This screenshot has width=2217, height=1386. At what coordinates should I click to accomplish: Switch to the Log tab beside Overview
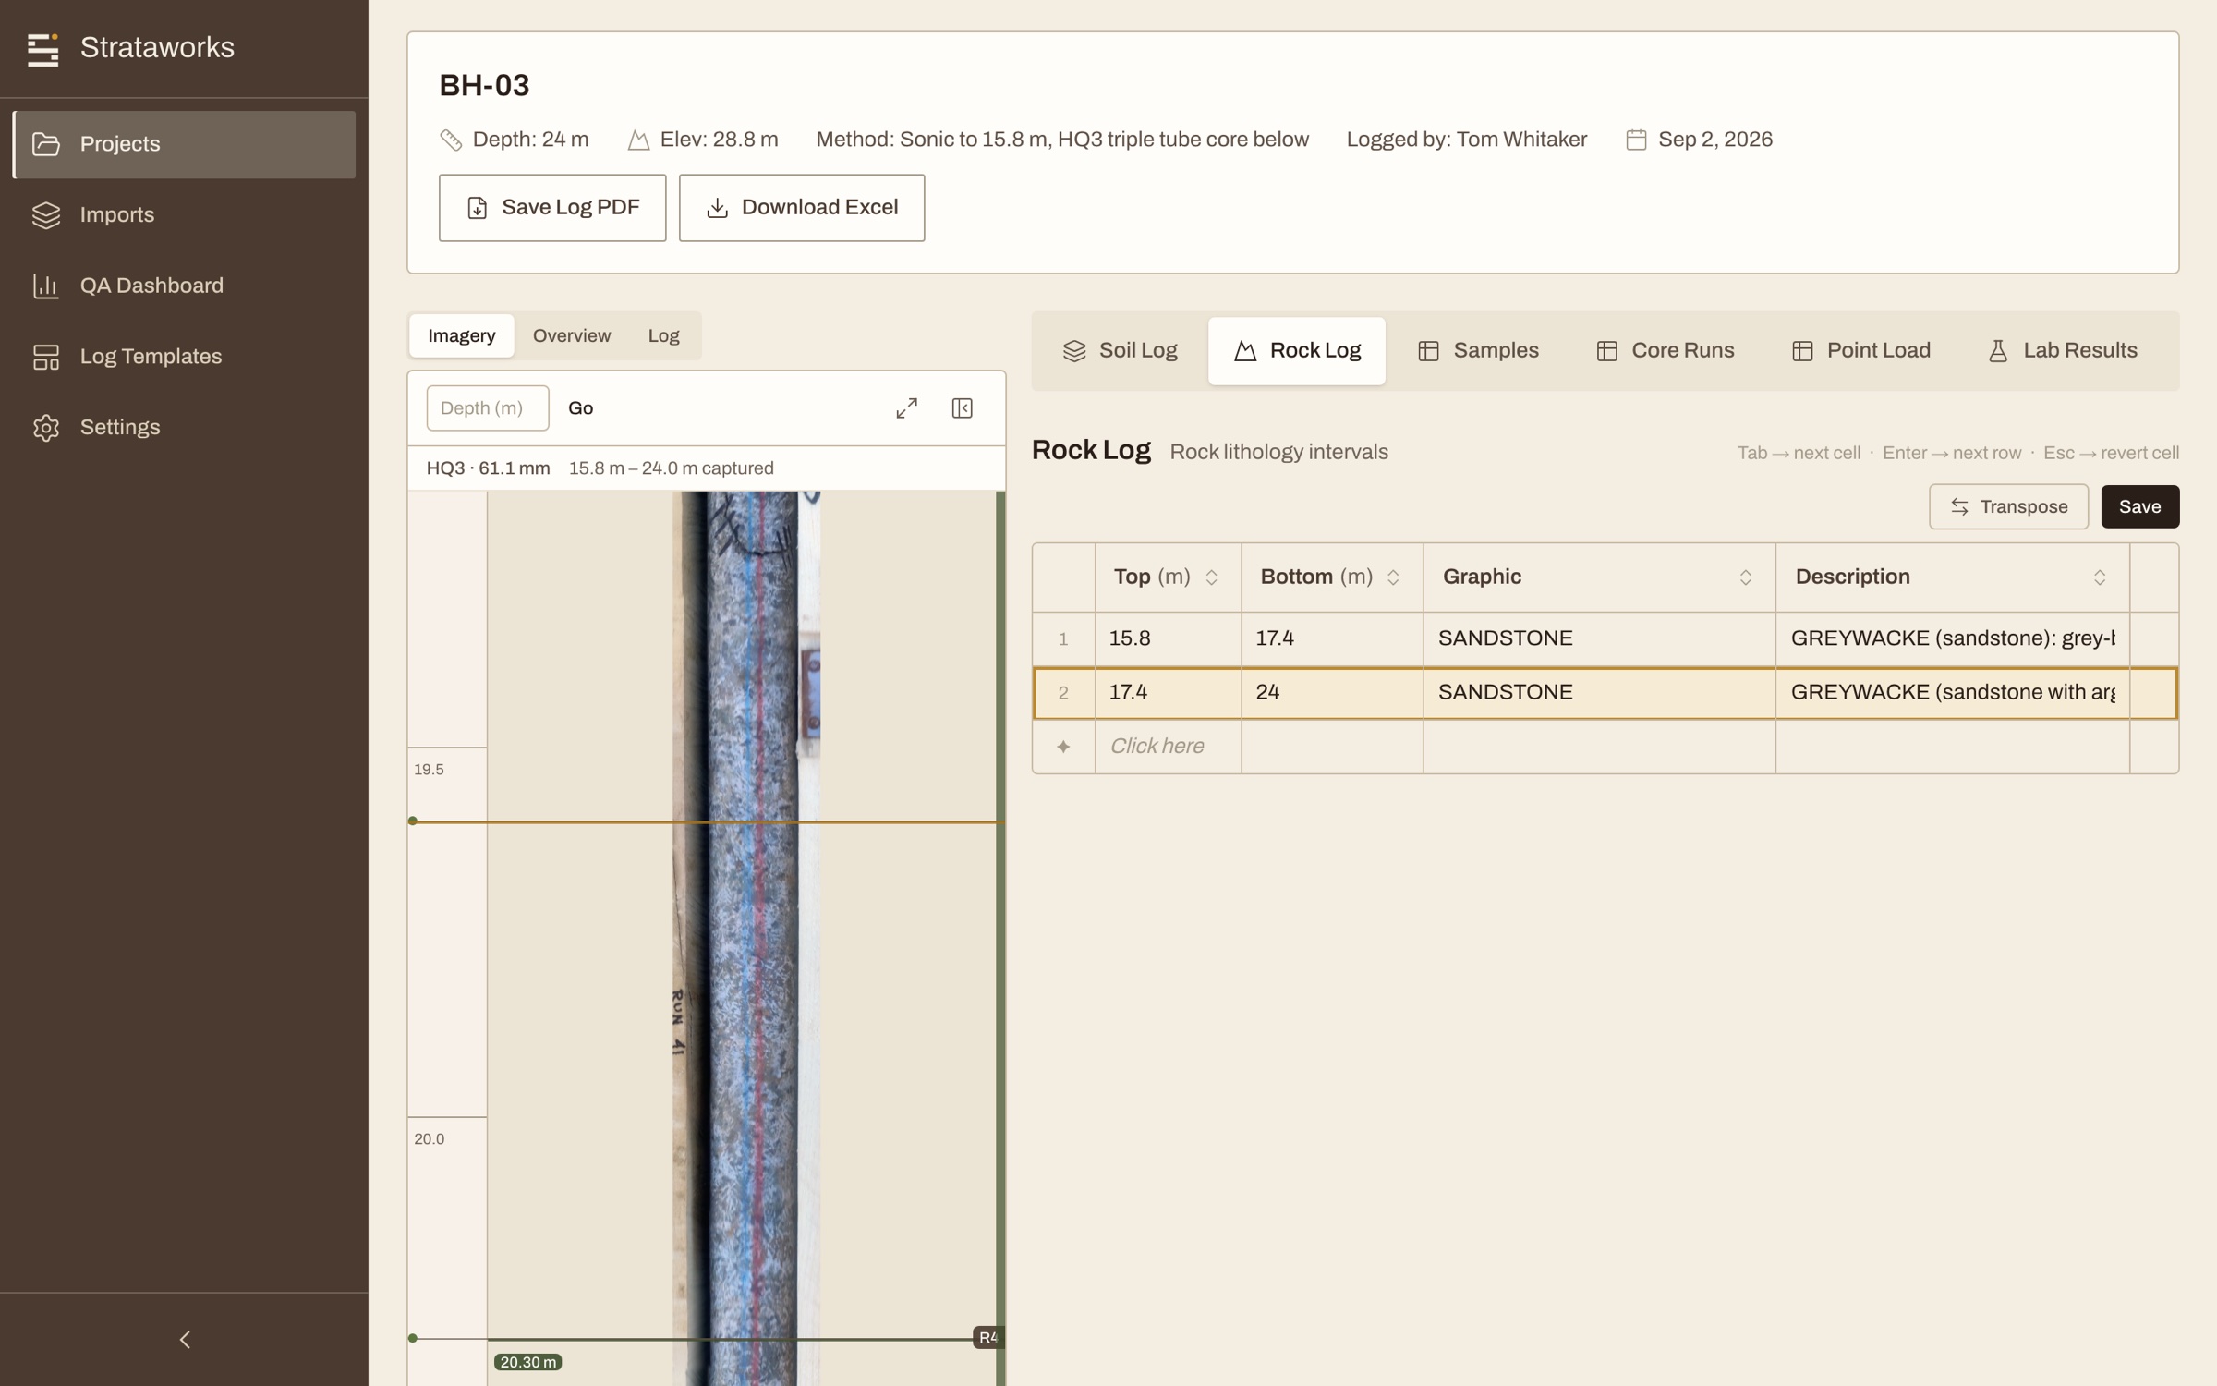(x=663, y=335)
